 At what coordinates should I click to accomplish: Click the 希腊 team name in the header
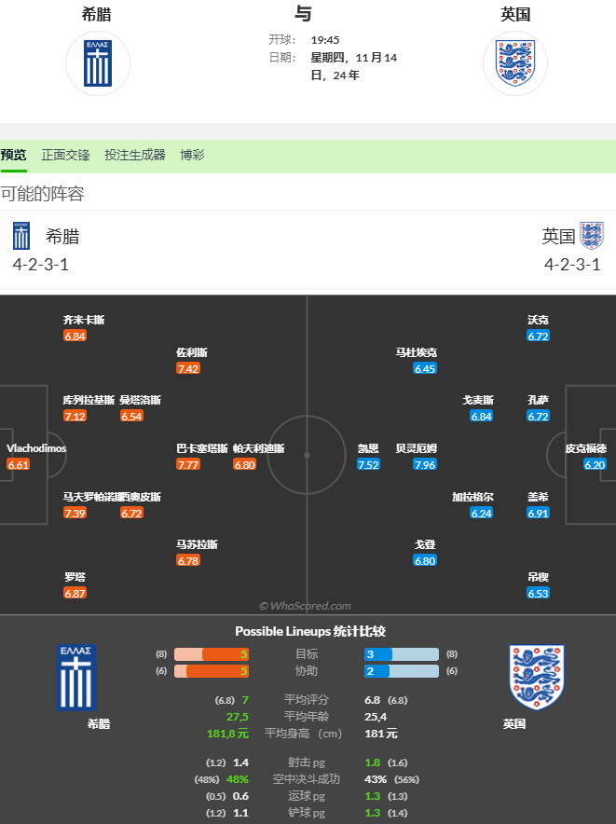coord(96,14)
